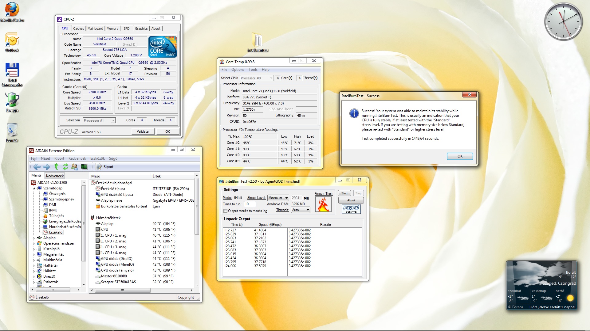Switch to Graphics tab in CPU-Z

pos(141,29)
